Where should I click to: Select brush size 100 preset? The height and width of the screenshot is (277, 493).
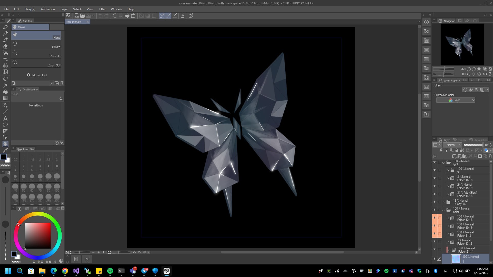pos(57,187)
